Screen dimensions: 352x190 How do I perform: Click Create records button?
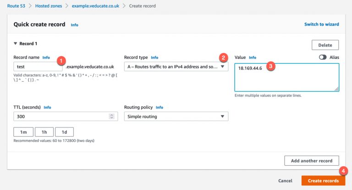coord(323,181)
